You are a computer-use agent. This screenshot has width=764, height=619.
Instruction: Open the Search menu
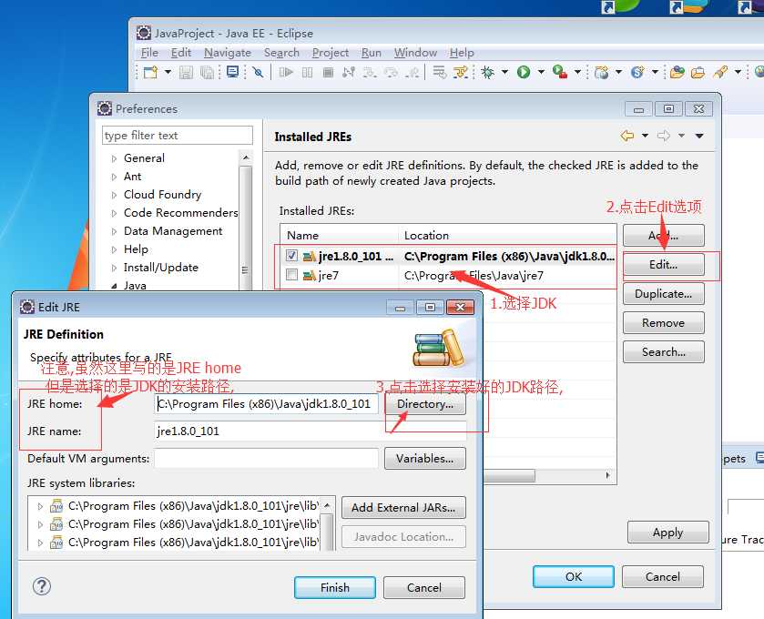[x=281, y=53]
